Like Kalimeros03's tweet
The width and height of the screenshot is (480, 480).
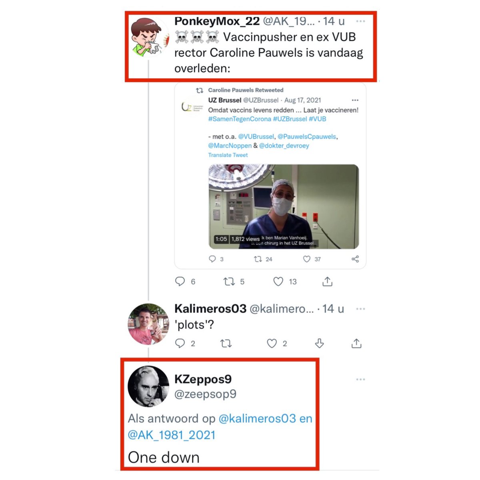click(272, 343)
